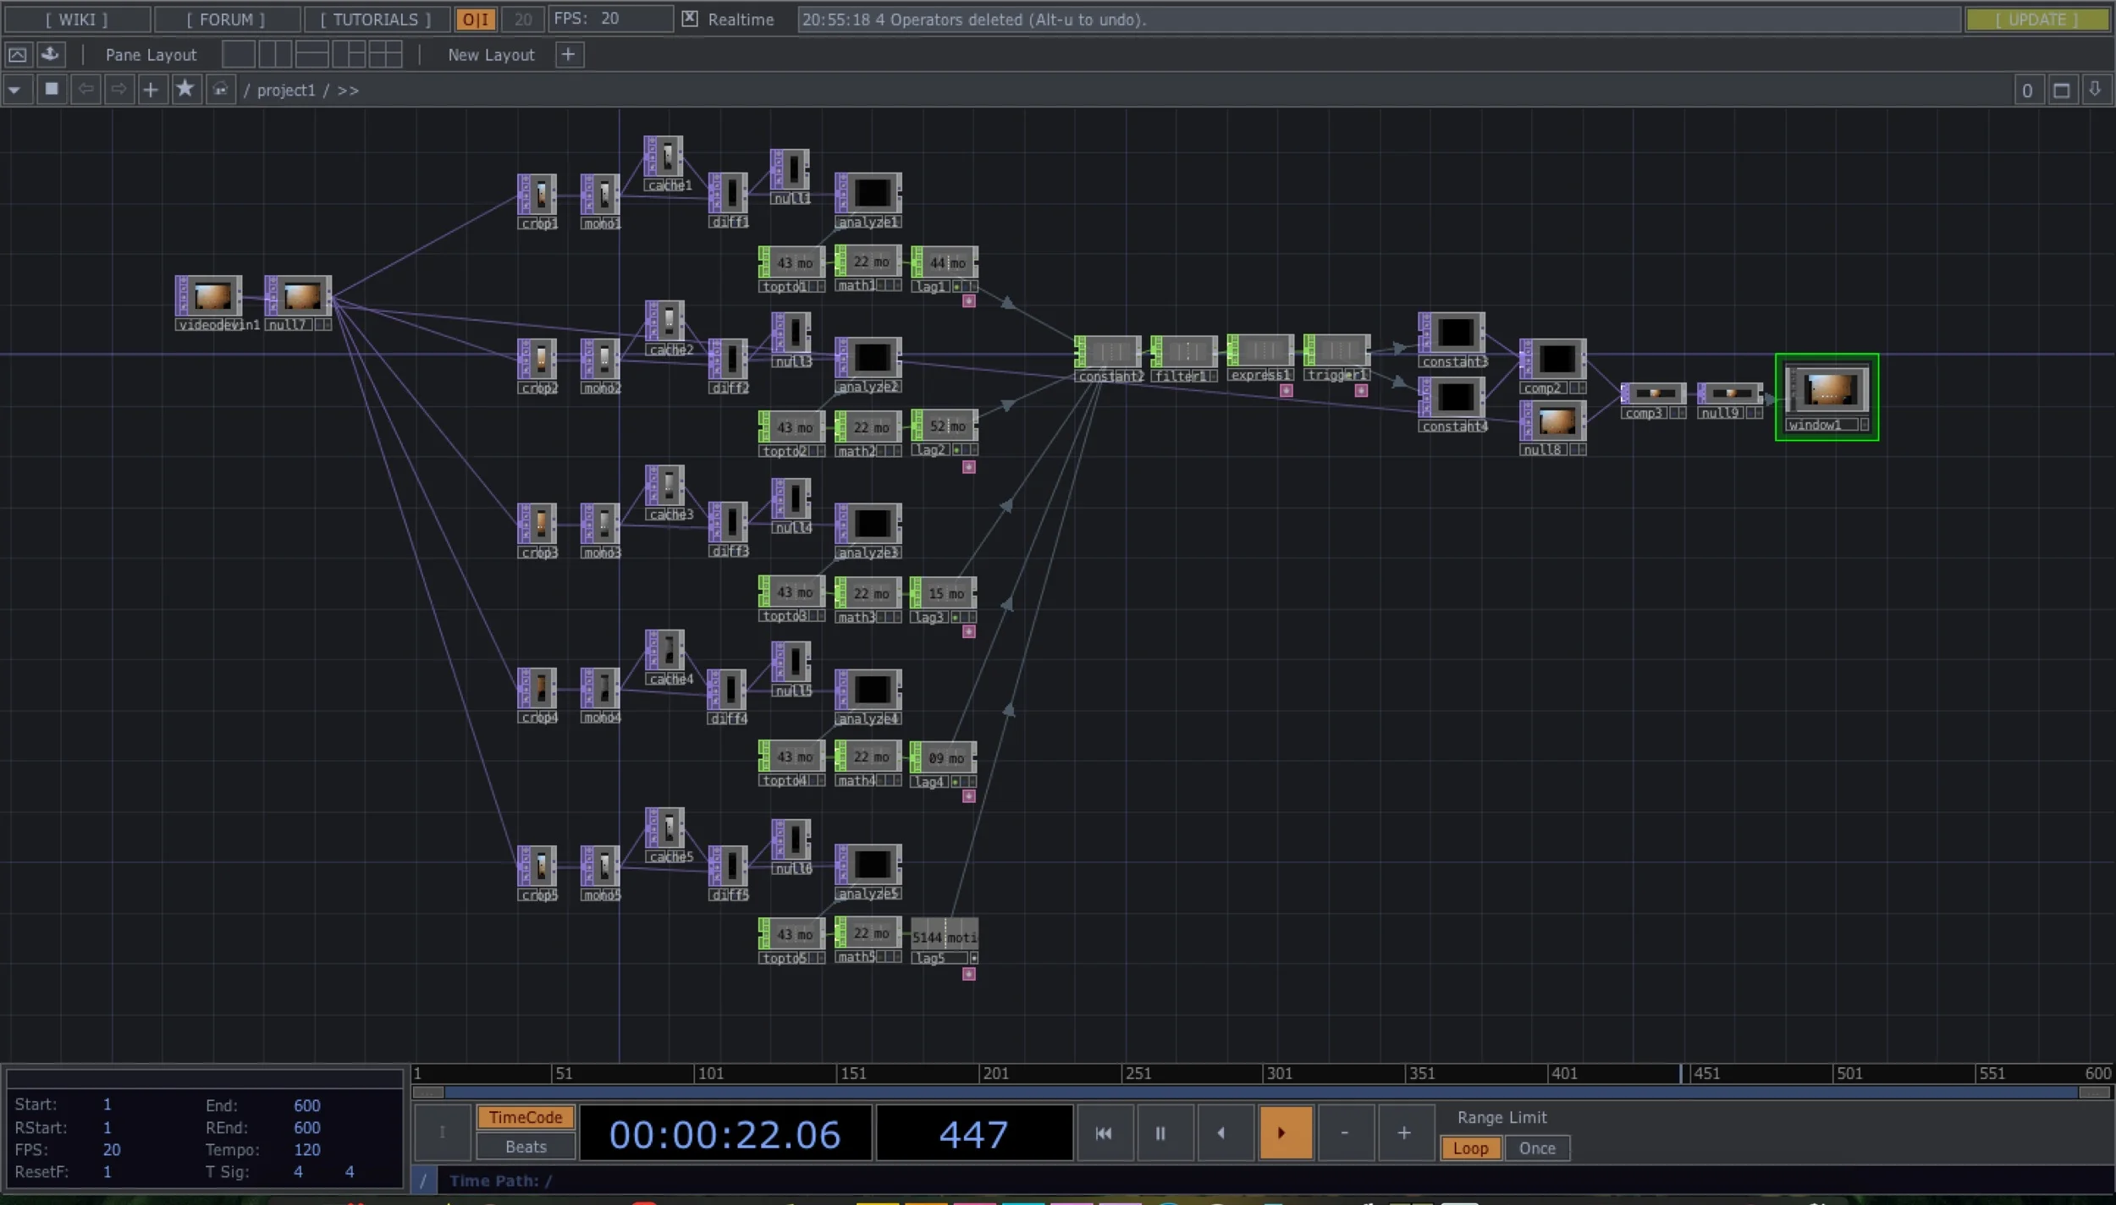Image resolution: width=2116 pixels, height=1205 pixels.
Task: Open the TUTORIALS menu item
Action: coord(376,19)
